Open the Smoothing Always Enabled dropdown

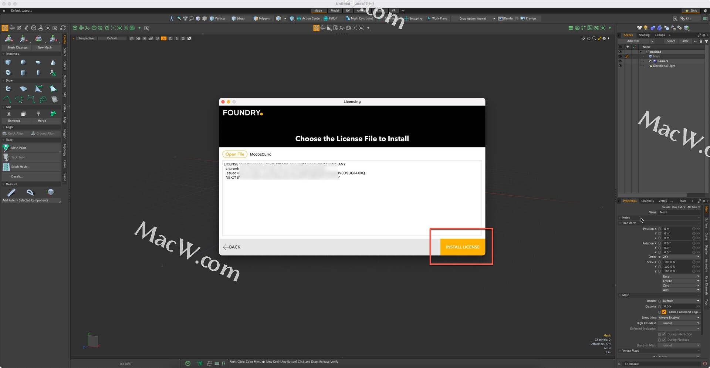[x=679, y=318]
